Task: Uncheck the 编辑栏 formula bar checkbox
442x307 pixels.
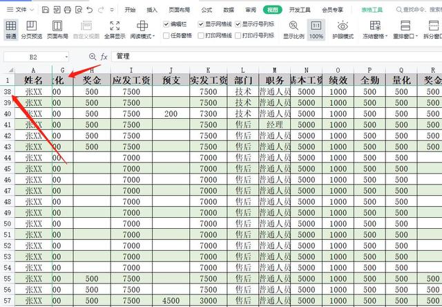Action: 166,24
